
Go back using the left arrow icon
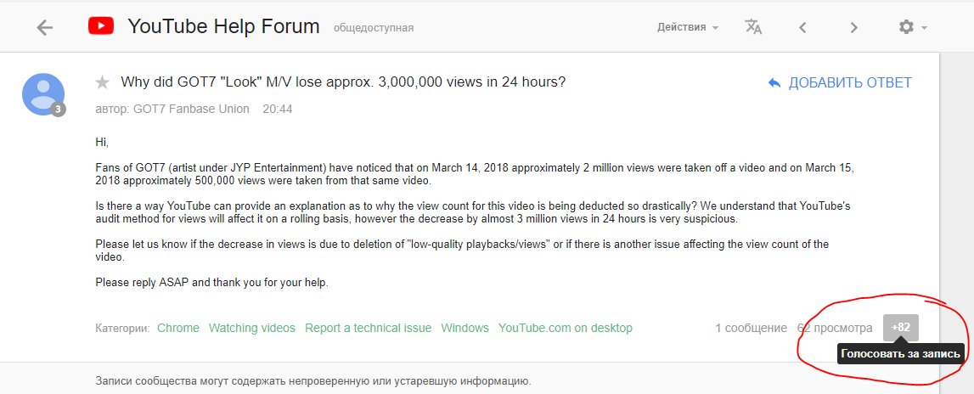(x=45, y=27)
